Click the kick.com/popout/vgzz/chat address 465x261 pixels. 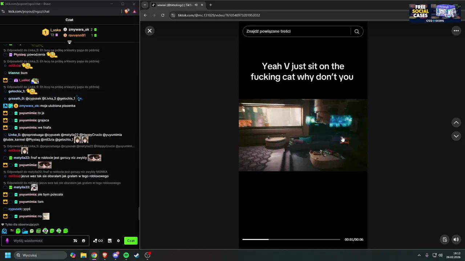(29, 11)
